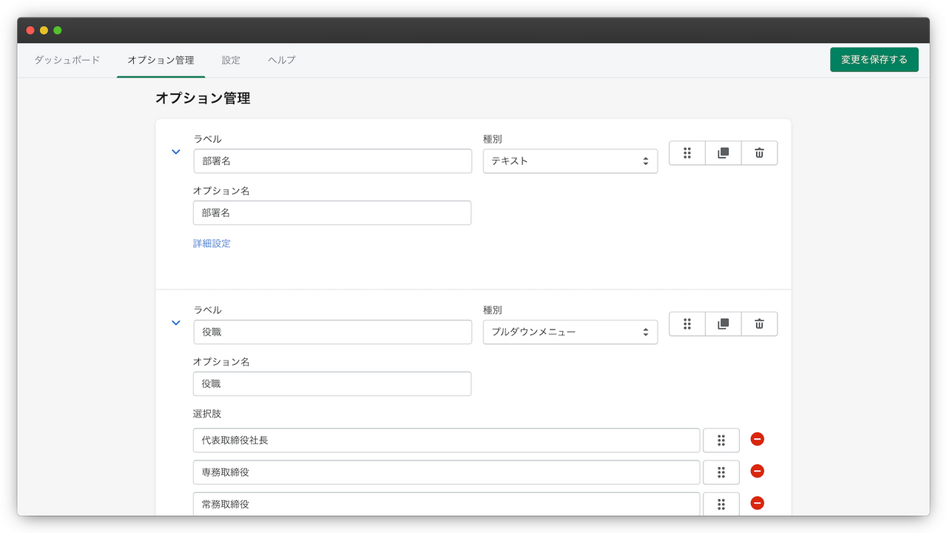This screenshot has width=947, height=533.
Task: Focus the オプション名 field containing 部署名
Action: coord(332,213)
